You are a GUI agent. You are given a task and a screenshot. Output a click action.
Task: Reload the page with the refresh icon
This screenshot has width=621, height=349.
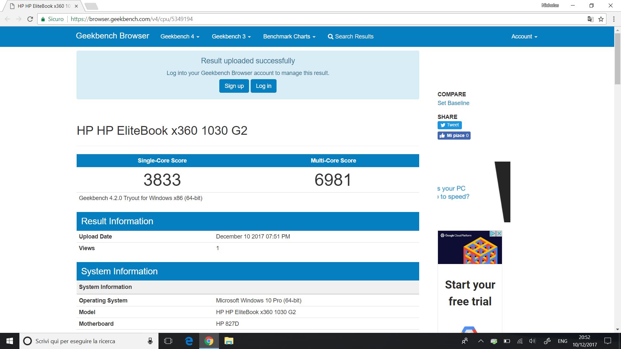pyautogui.click(x=30, y=19)
